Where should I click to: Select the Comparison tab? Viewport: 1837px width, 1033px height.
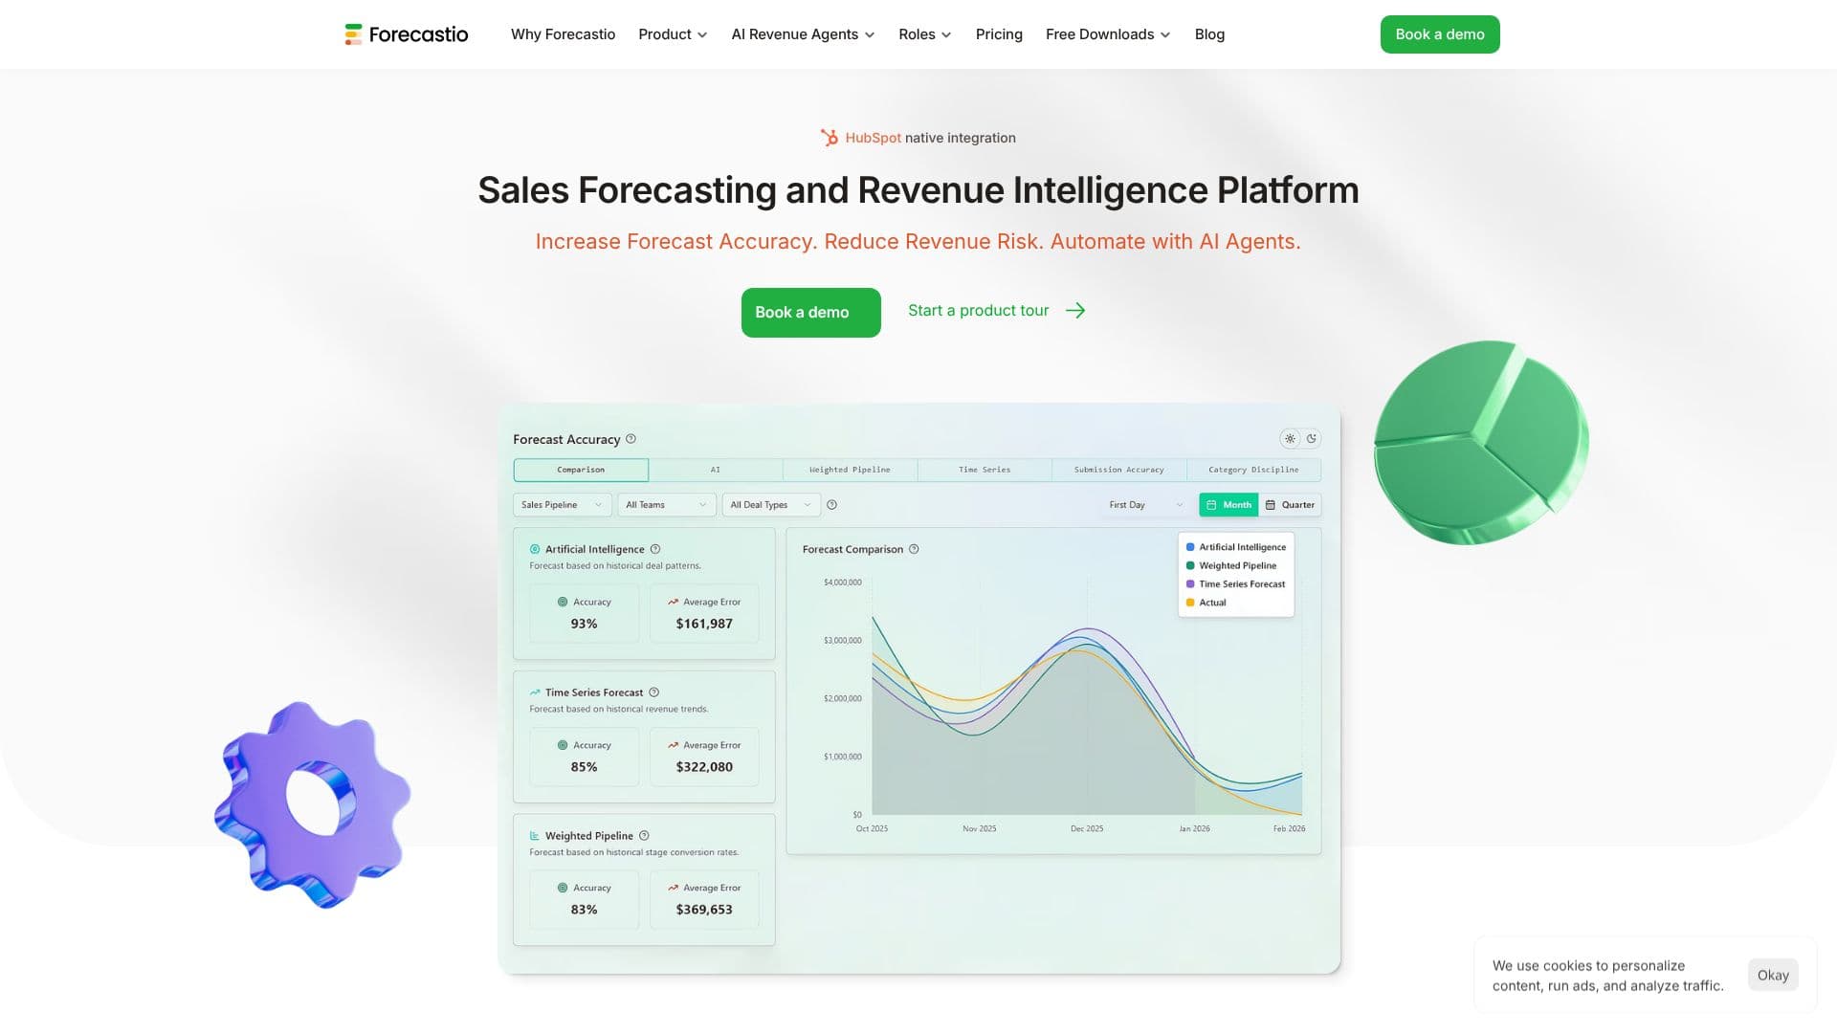581,470
